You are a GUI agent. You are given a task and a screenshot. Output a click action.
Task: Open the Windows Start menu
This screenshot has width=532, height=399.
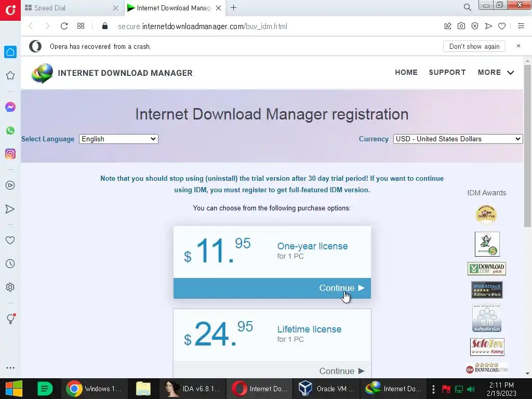click(x=14, y=389)
